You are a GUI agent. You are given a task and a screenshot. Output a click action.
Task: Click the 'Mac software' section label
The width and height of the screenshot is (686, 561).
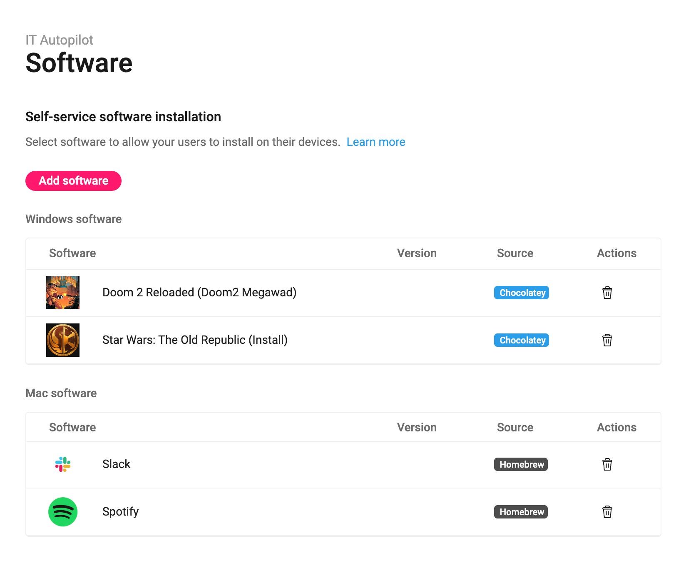coord(61,393)
